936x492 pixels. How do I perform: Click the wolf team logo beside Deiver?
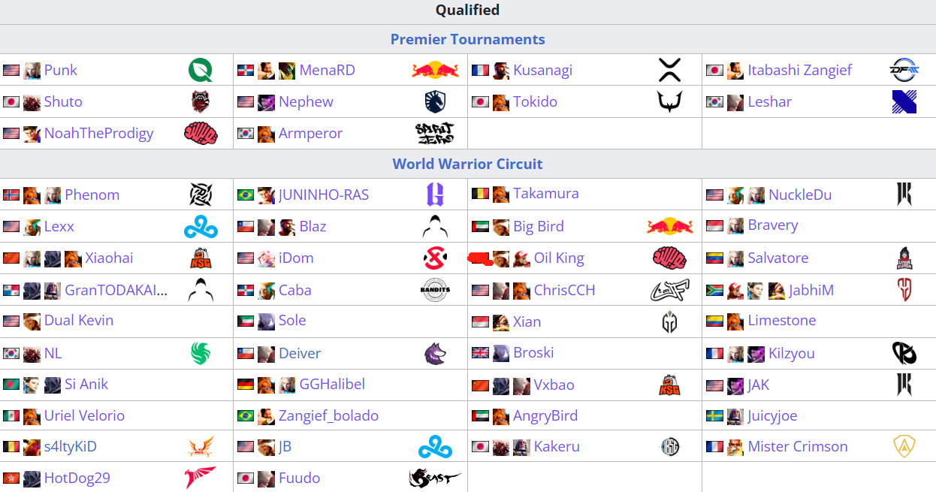pyautogui.click(x=435, y=353)
